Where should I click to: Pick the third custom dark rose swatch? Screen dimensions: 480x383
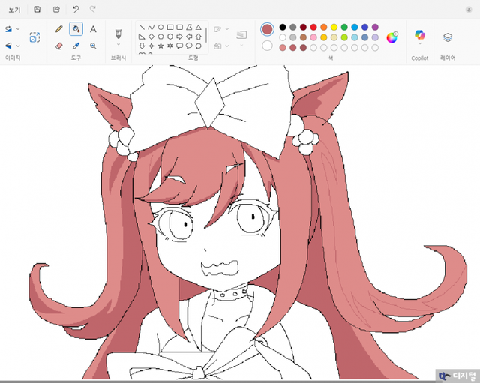303,48
